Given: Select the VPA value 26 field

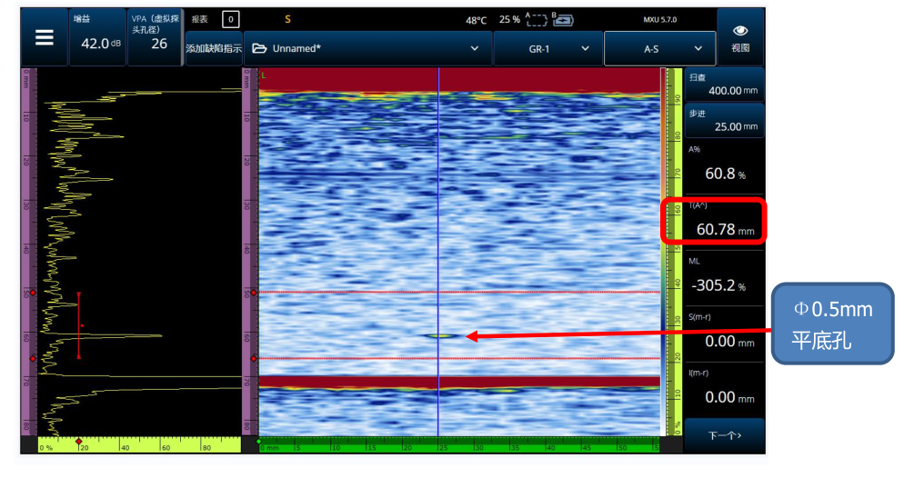Looking at the screenshot, I should pos(155,37).
